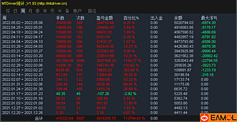
Task: Select week row 2022.04.18 ~ 2022.04.24
Action: [119, 32]
